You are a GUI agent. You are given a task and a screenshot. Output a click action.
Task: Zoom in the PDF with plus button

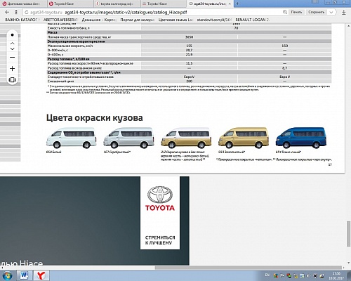point(12,69)
